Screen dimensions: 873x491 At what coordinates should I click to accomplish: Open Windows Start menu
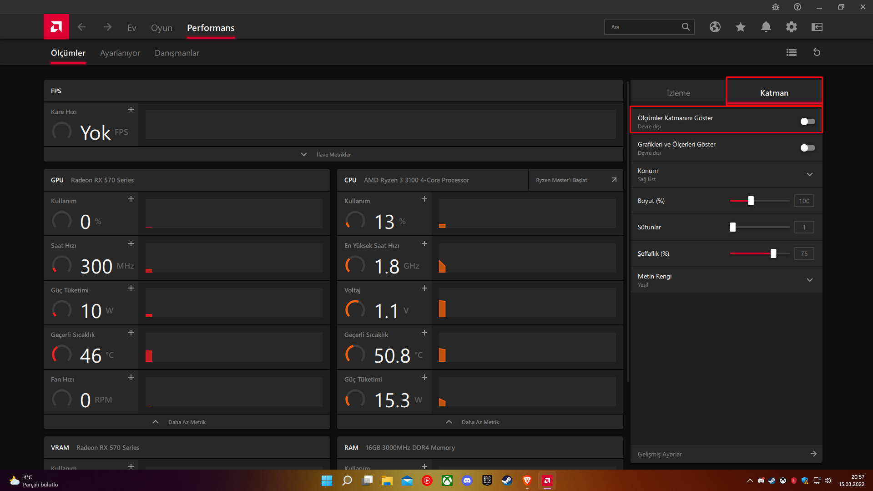[x=327, y=481]
